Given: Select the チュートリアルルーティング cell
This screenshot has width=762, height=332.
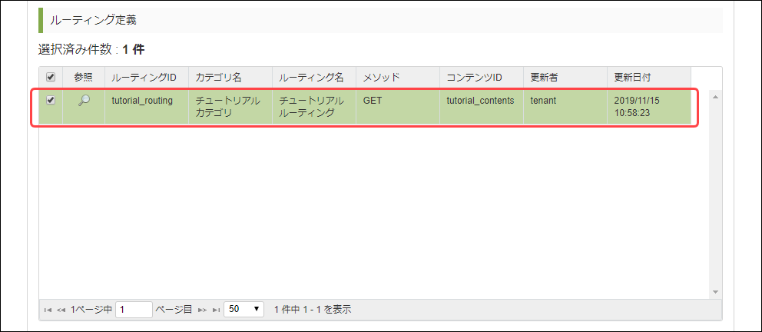Looking at the screenshot, I should 314,107.
